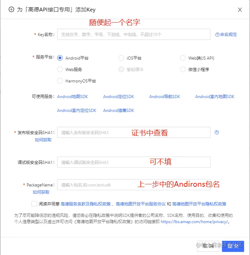Focus the Key名称 input field

[134, 34]
